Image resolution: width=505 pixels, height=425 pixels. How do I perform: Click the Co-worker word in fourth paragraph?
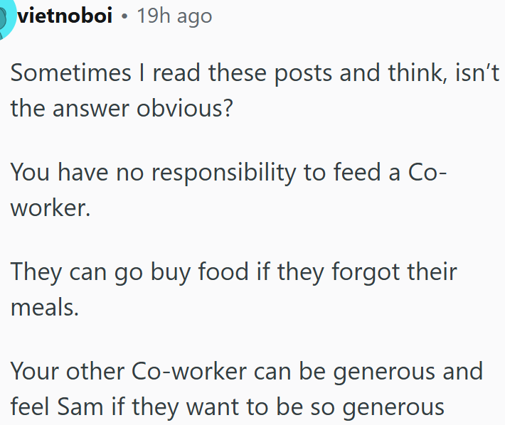(x=189, y=372)
